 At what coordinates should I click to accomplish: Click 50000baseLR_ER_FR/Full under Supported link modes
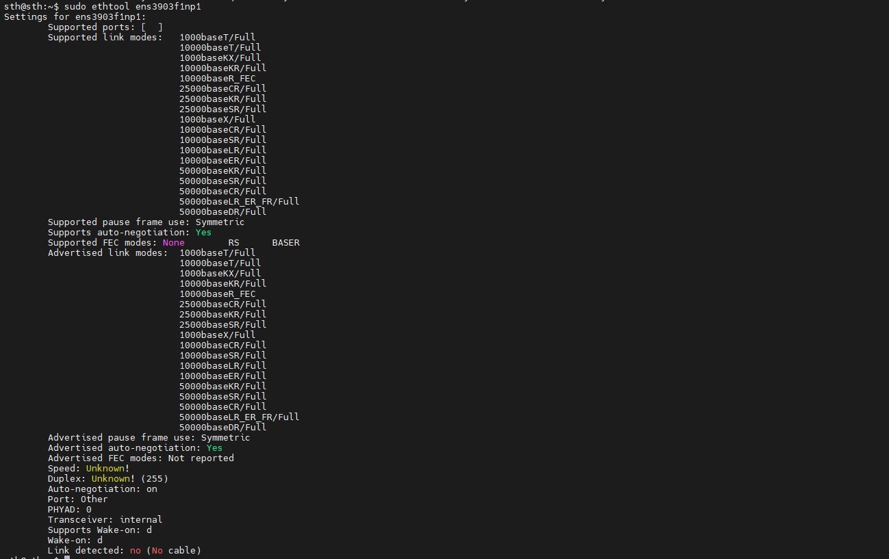coord(239,201)
